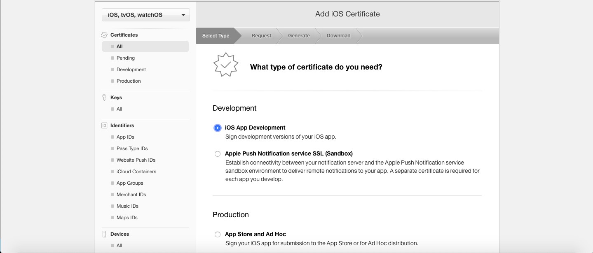The image size is (593, 253).
Task: Open Production certificates list
Action: click(129, 81)
